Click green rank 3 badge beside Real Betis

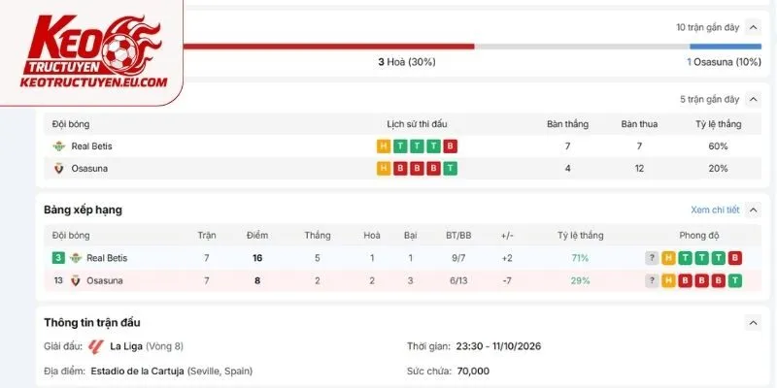(58, 258)
